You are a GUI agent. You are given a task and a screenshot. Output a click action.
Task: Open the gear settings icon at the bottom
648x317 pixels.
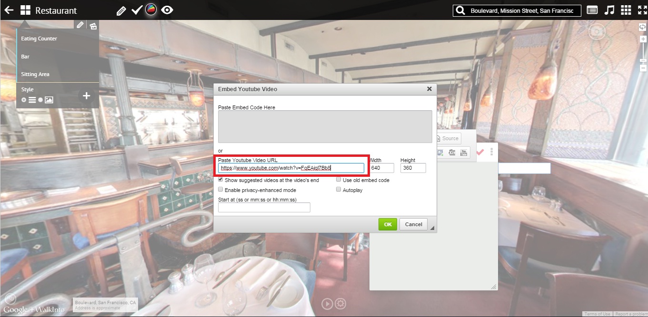(x=340, y=304)
